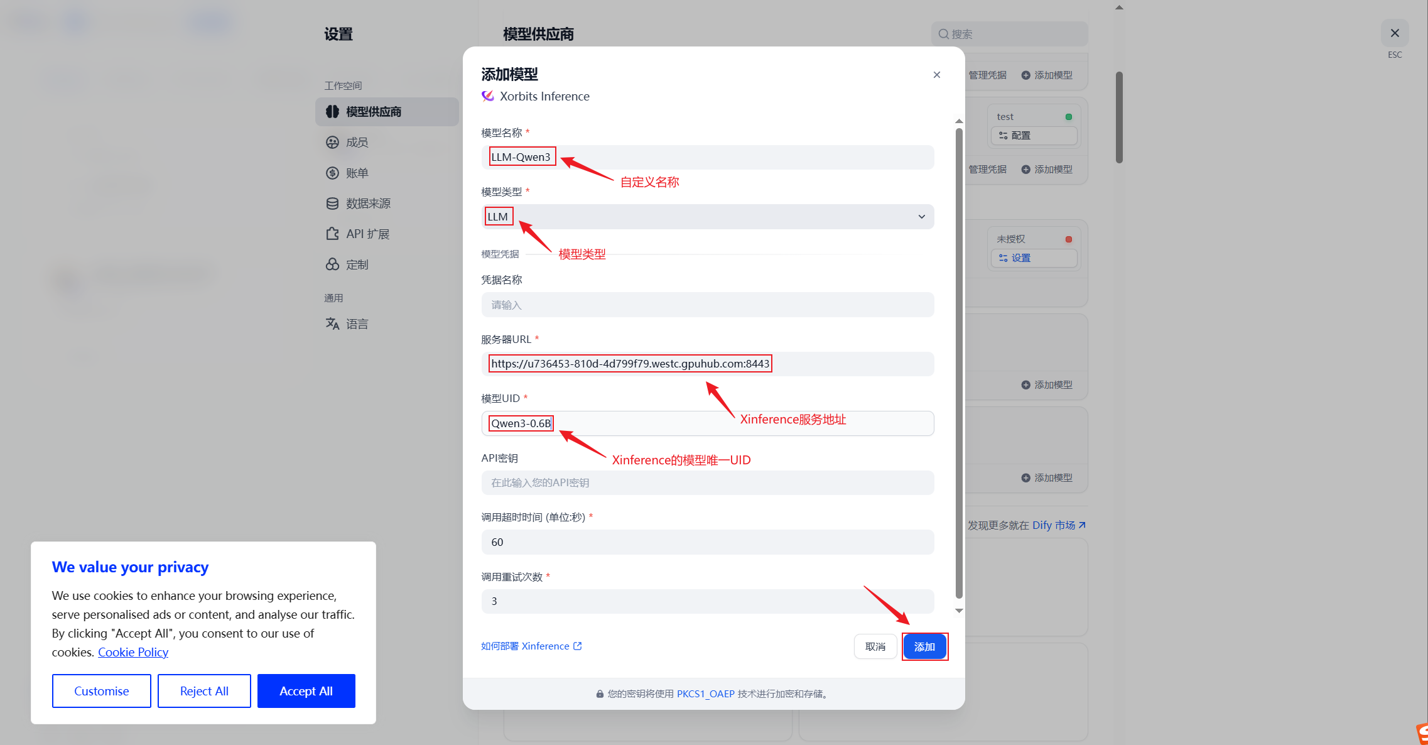Open the PKCS1_OAEP link

pyautogui.click(x=706, y=693)
